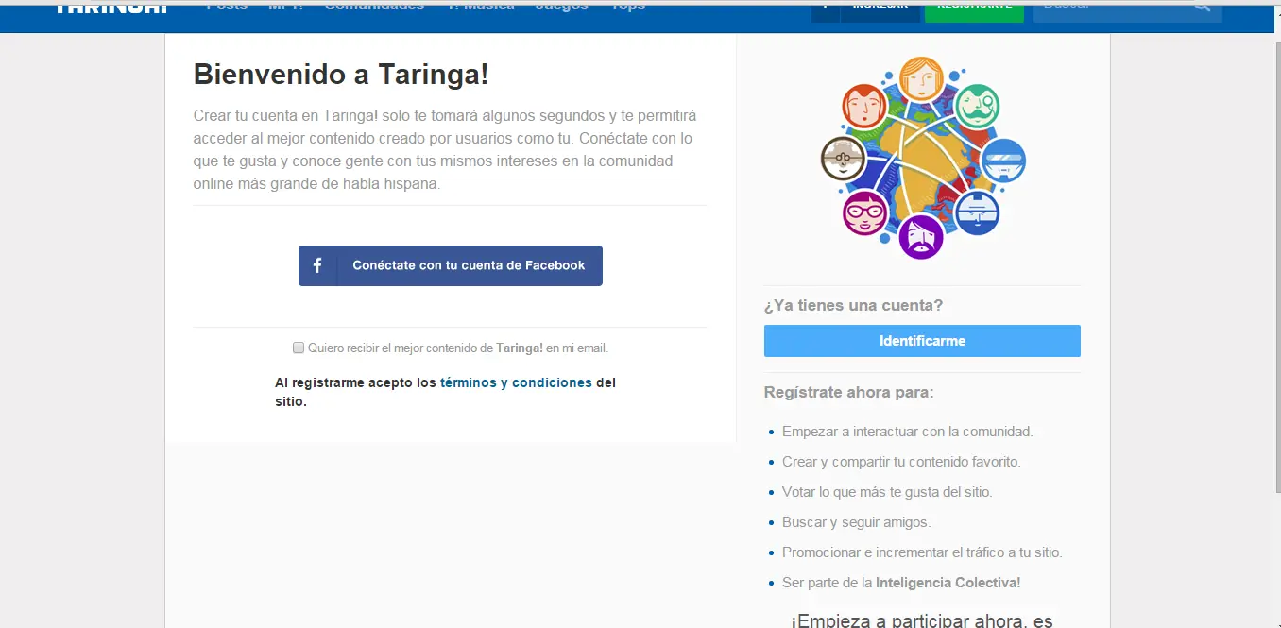Enable 'Quiero recibir el mejor contenido' checkbox
1281x628 pixels.
pos(299,348)
